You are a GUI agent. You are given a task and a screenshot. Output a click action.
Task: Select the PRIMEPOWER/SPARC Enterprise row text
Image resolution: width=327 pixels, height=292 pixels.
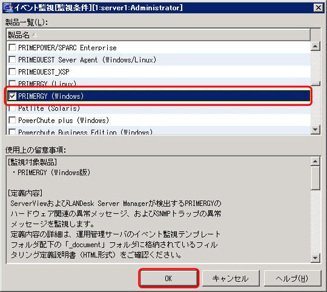click(67, 48)
